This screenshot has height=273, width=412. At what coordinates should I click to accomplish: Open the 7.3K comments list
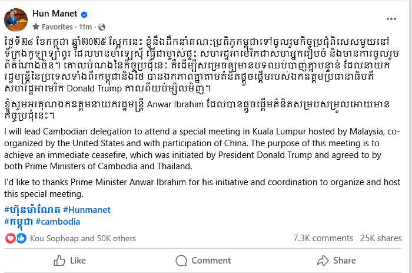(319, 238)
